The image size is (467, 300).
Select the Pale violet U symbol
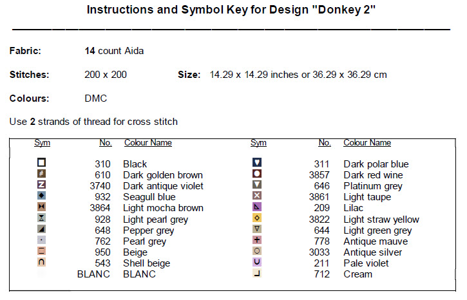click(257, 263)
